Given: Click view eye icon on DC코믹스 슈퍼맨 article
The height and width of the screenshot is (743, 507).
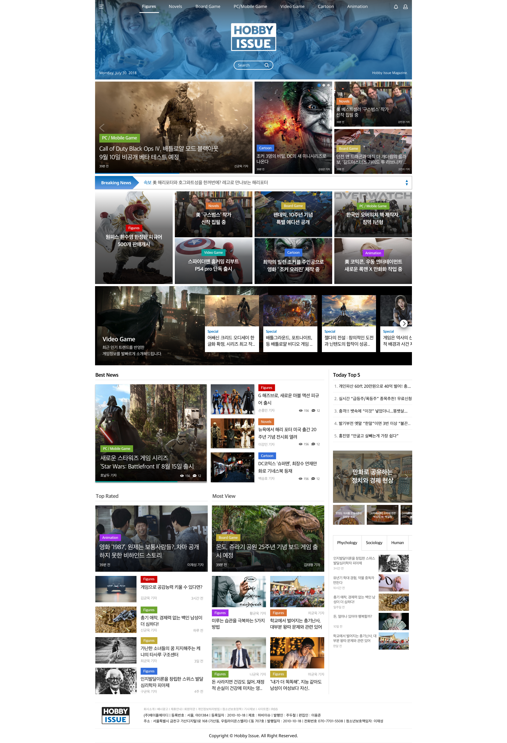Looking at the screenshot, I should [x=301, y=479].
